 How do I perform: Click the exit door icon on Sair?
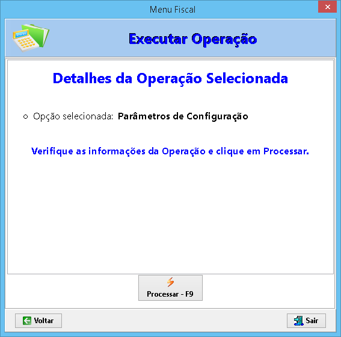click(x=298, y=321)
